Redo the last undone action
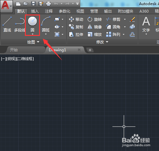 67,4
